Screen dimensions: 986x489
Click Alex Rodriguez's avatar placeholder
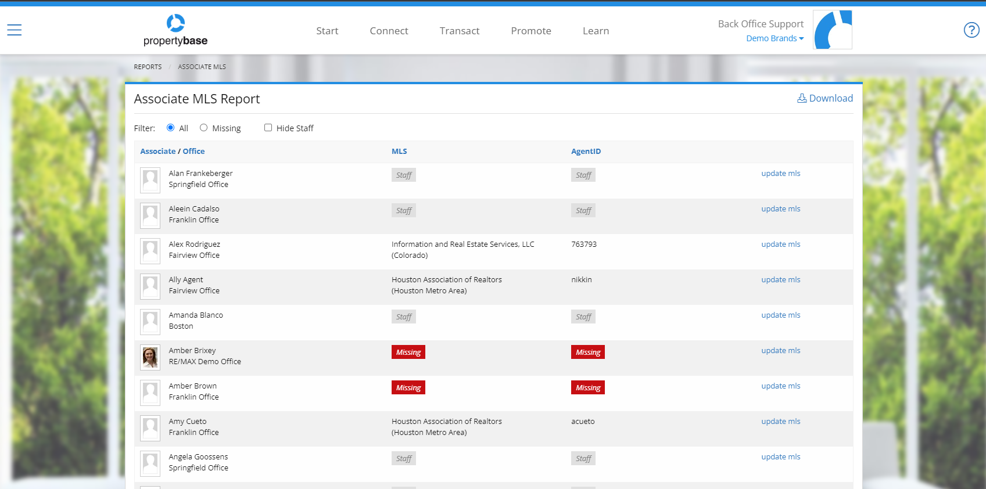point(150,251)
